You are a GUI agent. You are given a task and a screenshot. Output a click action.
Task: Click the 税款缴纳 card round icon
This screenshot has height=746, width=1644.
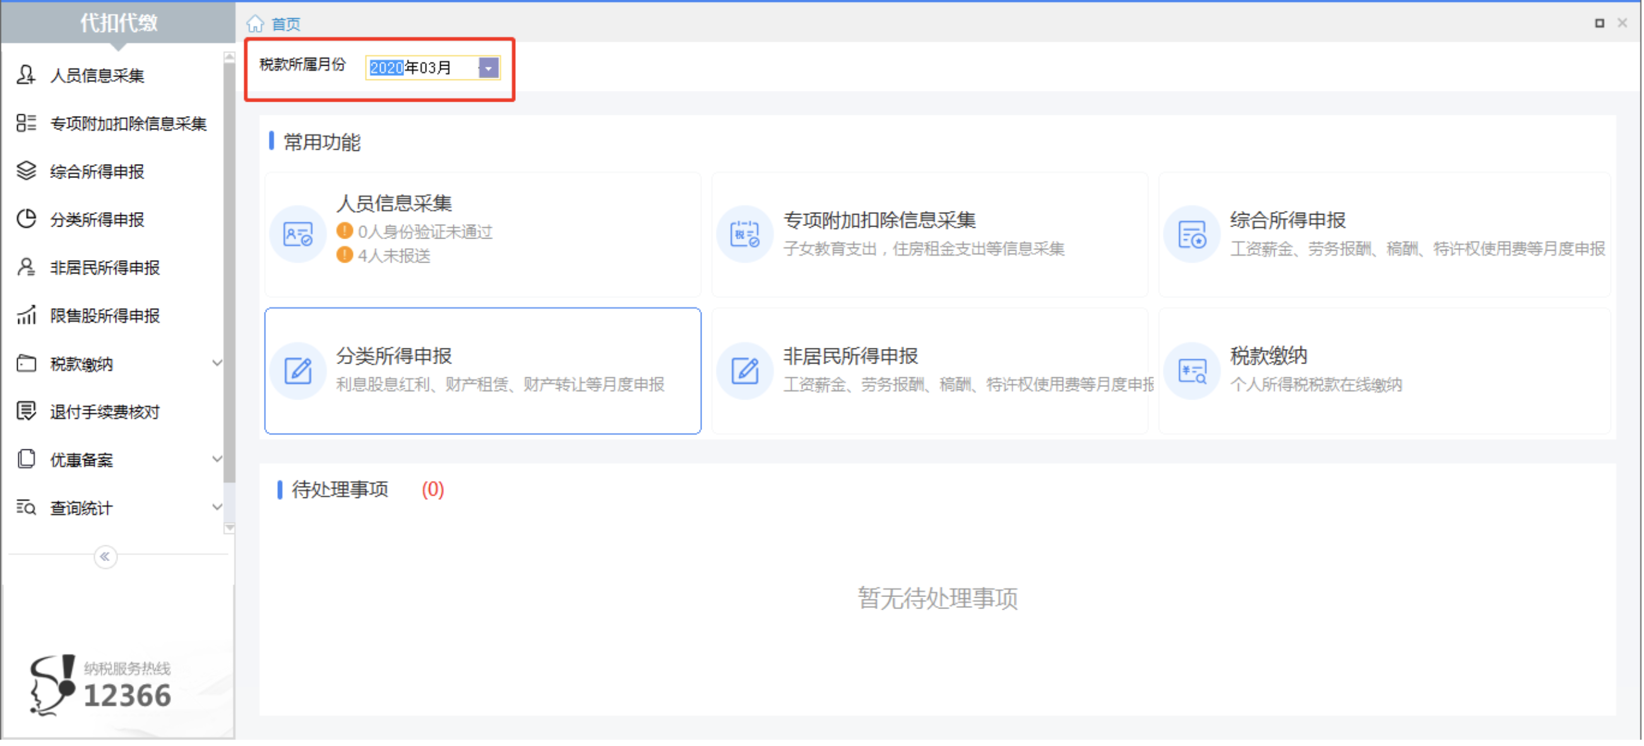1192,370
